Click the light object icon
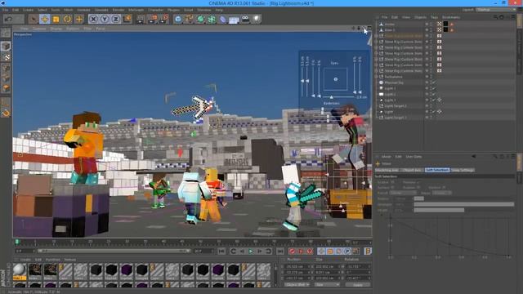This screenshot has height=294, width=523. [x=257, y=19]
